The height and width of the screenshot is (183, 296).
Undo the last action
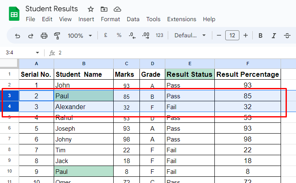[17, 36]
